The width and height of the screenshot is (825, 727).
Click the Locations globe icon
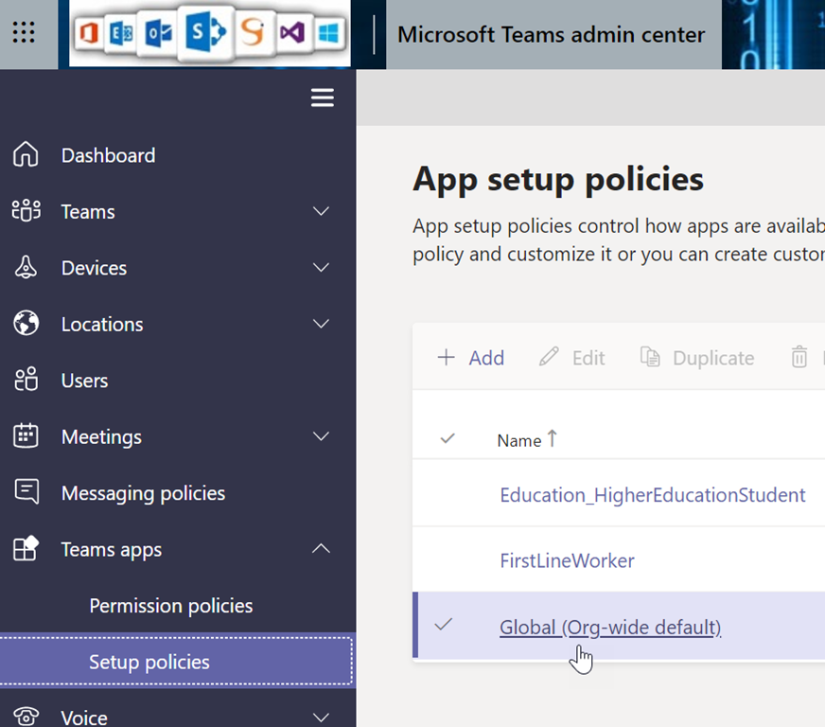tap(26, 324)
